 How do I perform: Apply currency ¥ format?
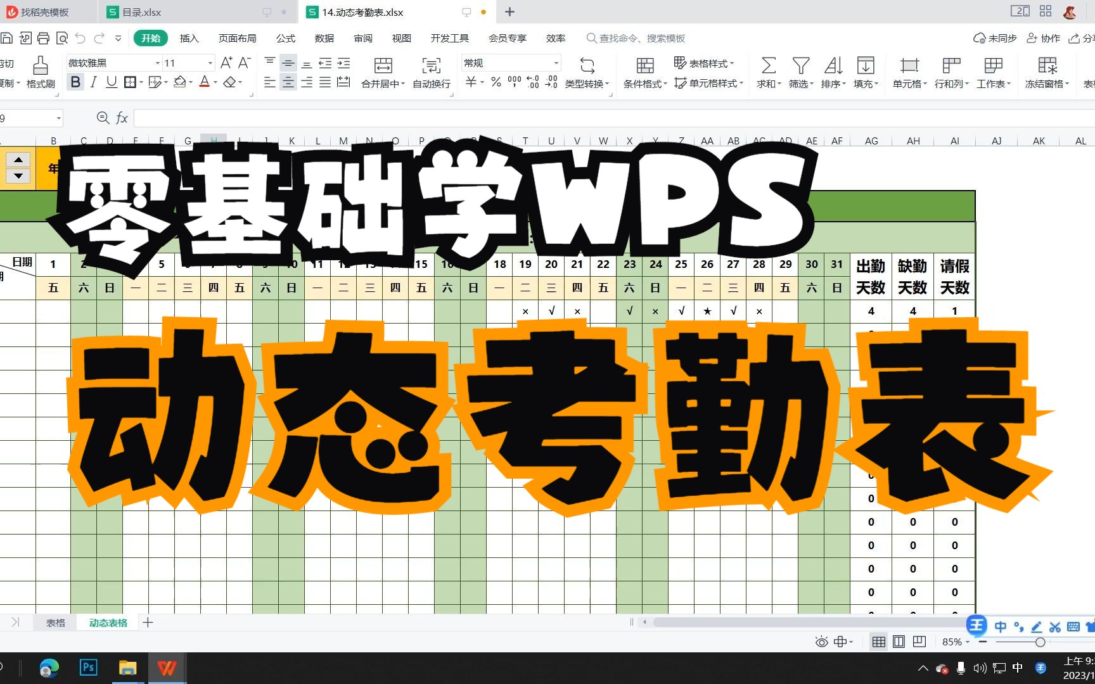tap(471, 82)
